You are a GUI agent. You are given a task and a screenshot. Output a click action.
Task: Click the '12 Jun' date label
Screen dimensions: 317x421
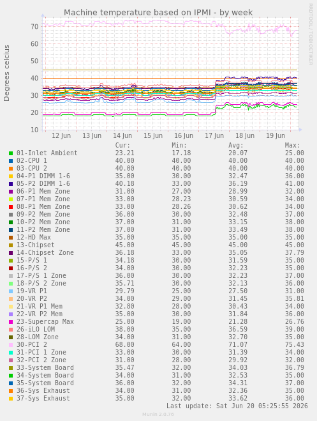click(61, 135)
